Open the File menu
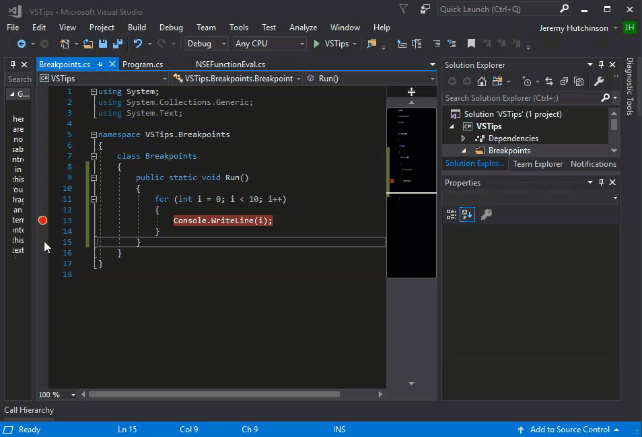Screen dimensions: 642x437 [13, 28]
